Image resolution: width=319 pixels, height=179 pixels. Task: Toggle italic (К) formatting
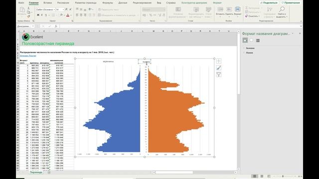(42, 15)
